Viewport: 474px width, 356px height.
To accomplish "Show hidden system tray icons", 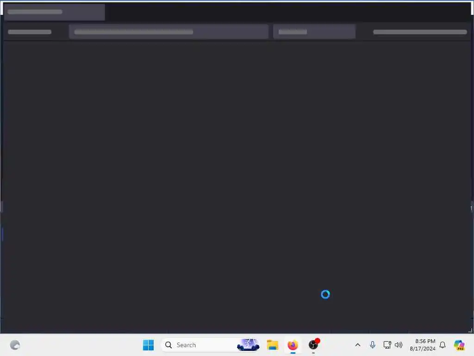I will 358,345.
